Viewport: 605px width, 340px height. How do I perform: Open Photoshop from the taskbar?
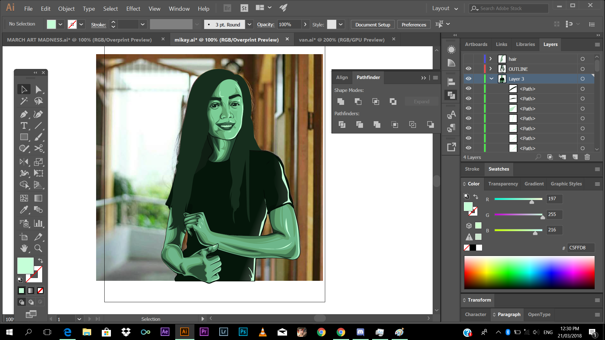click(243, 332)
